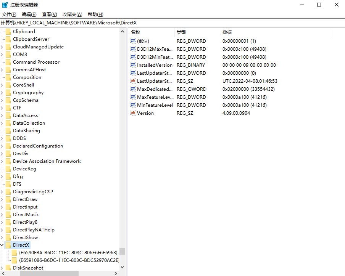Click the tree's scroll up arrow
This screenshot has width=345, height=276.
click(123, 31)
